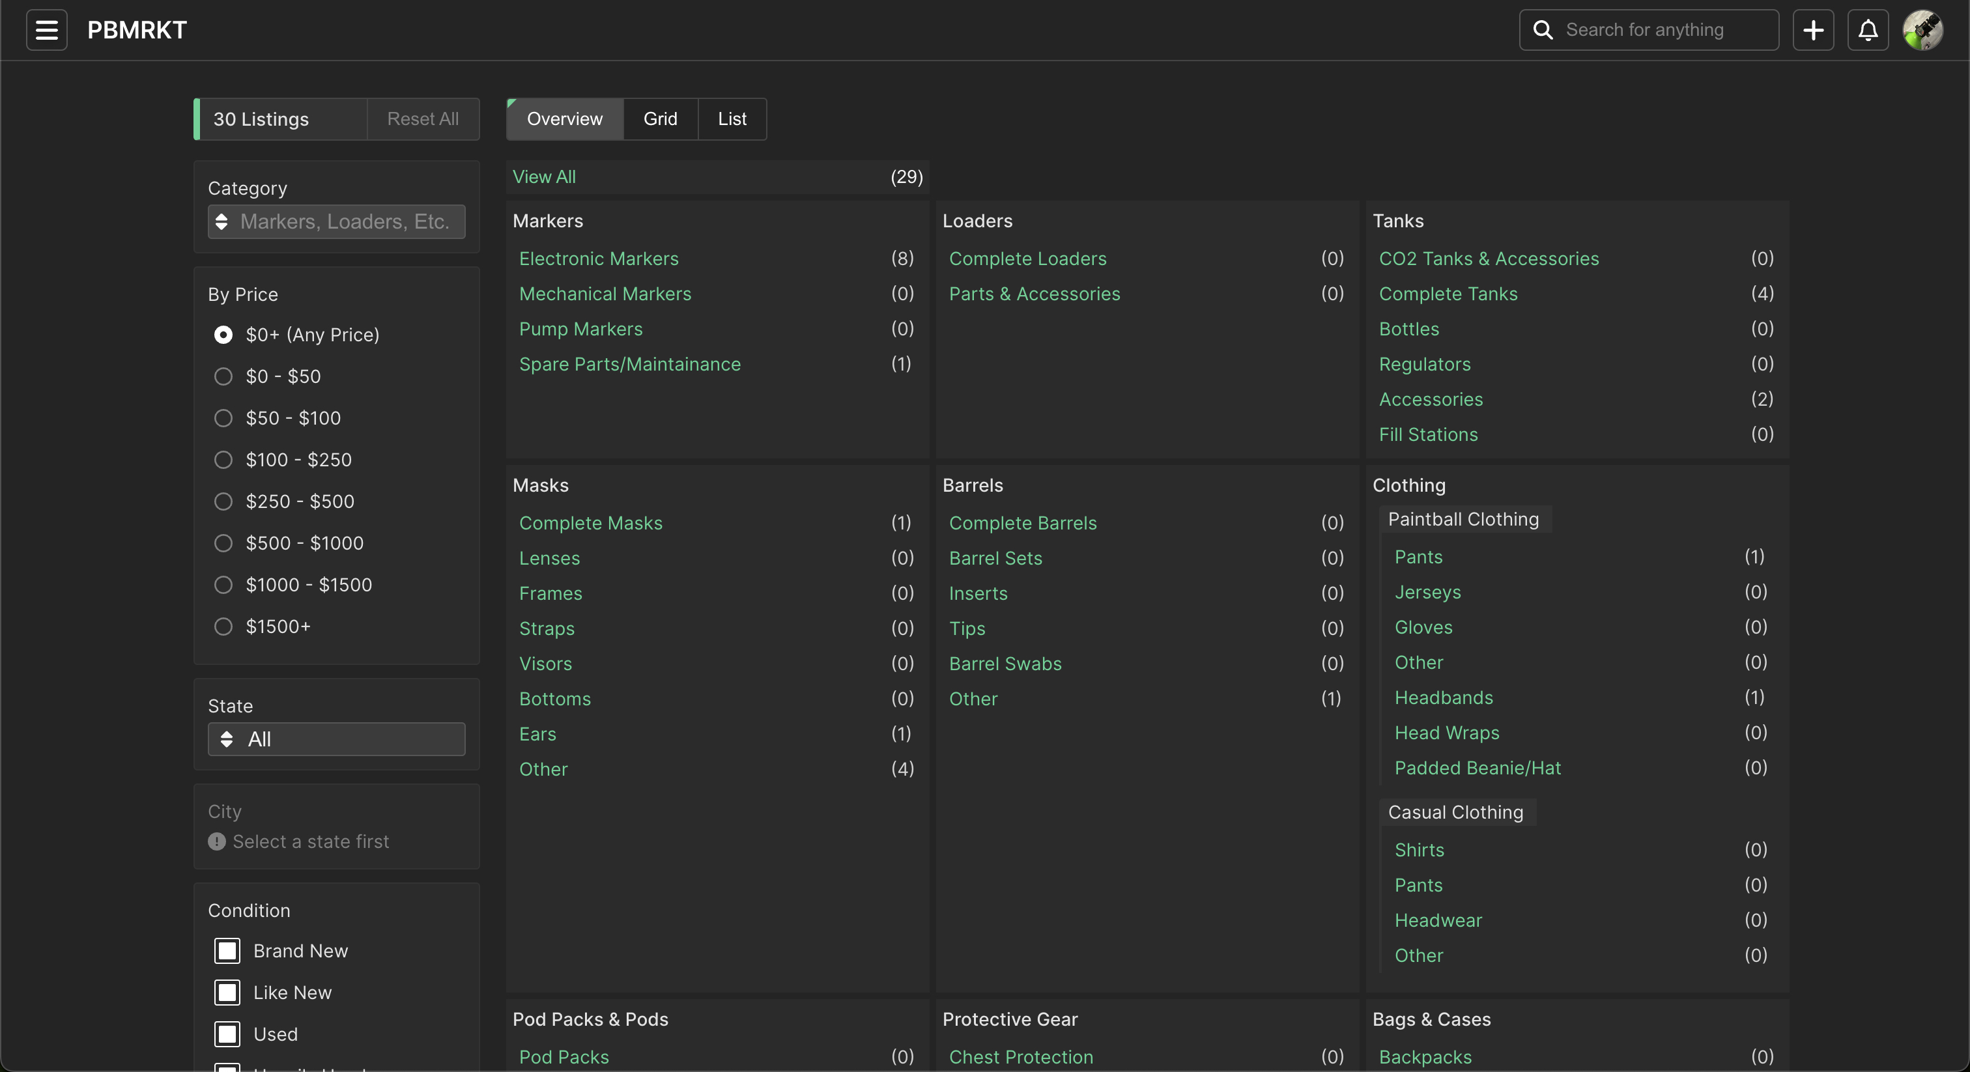Open Electronic Markers category
The image size is (1970, 1072).
[599, 259]
